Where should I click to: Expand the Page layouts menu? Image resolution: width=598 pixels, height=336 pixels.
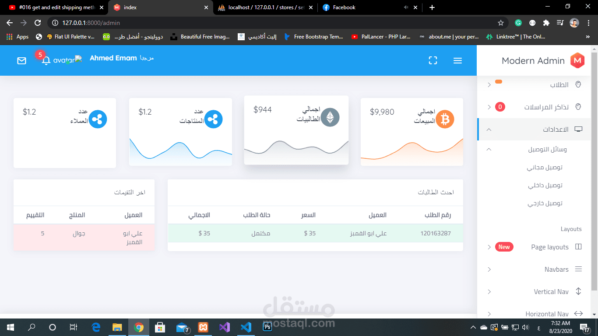point(489,247)
